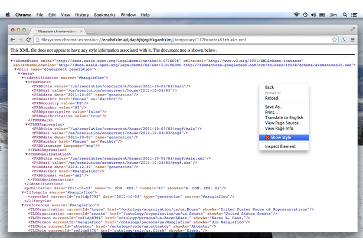Open the Window menu

coord(128,15)
